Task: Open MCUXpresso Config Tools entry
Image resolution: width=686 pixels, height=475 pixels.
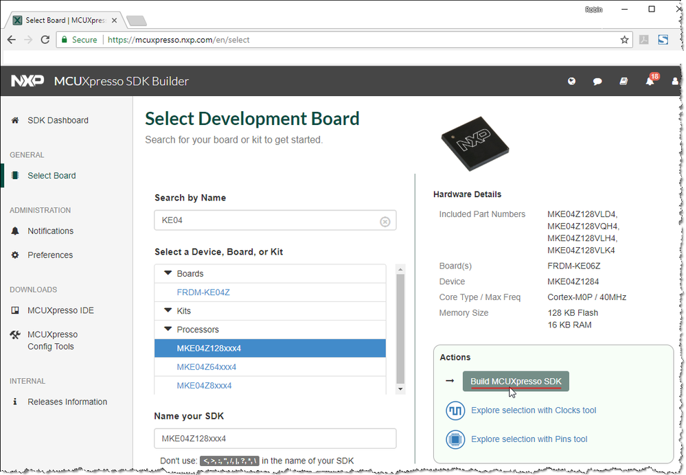Action: [52, 340]
